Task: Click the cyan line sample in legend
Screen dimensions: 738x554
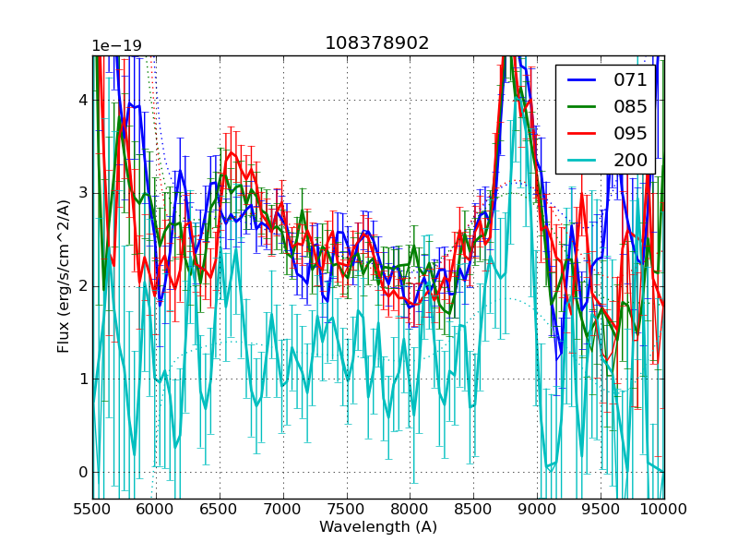Action: 582,160
